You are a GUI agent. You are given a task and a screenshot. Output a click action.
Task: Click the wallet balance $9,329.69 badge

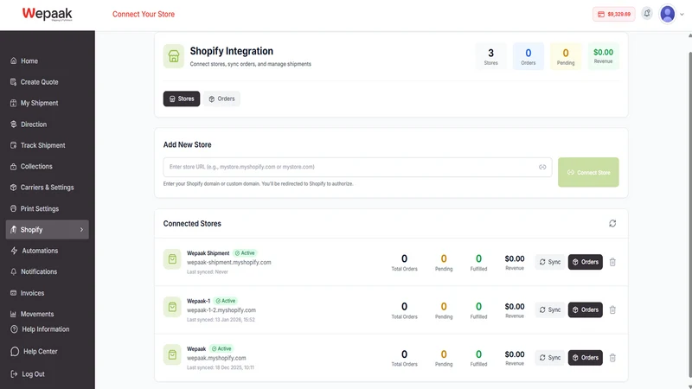614,14
